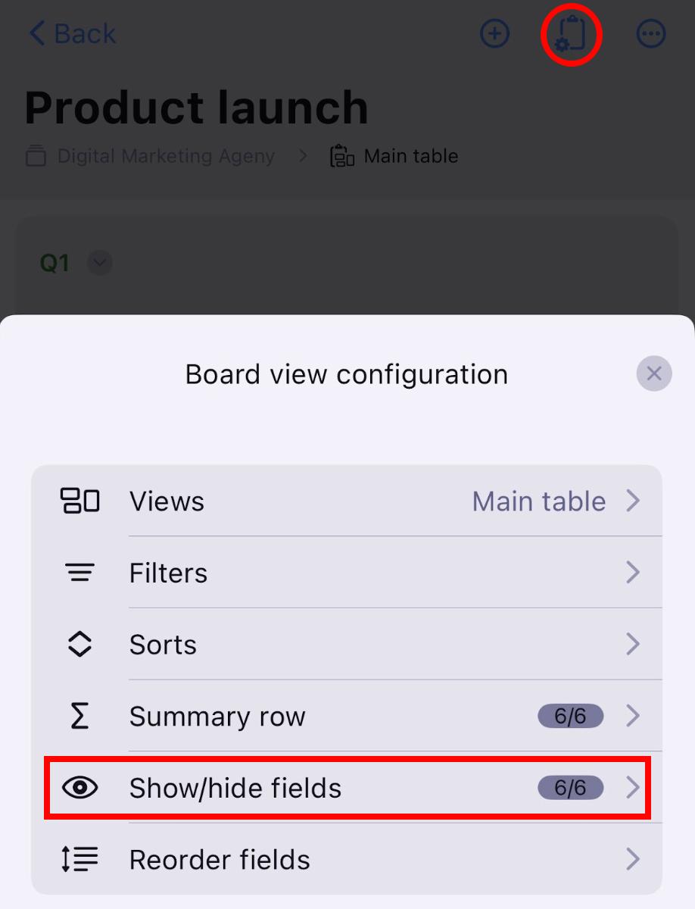This screenshot has height=909, width=695.
Task: Tap the Back navigation link
Action: tap(72, 33)
